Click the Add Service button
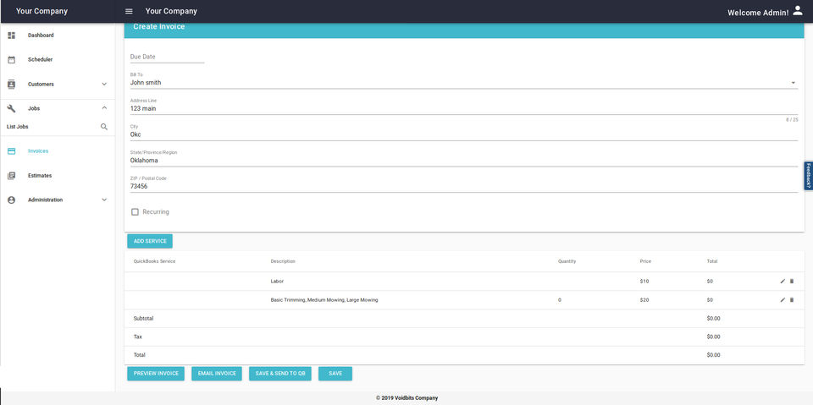 click(150, 241)
